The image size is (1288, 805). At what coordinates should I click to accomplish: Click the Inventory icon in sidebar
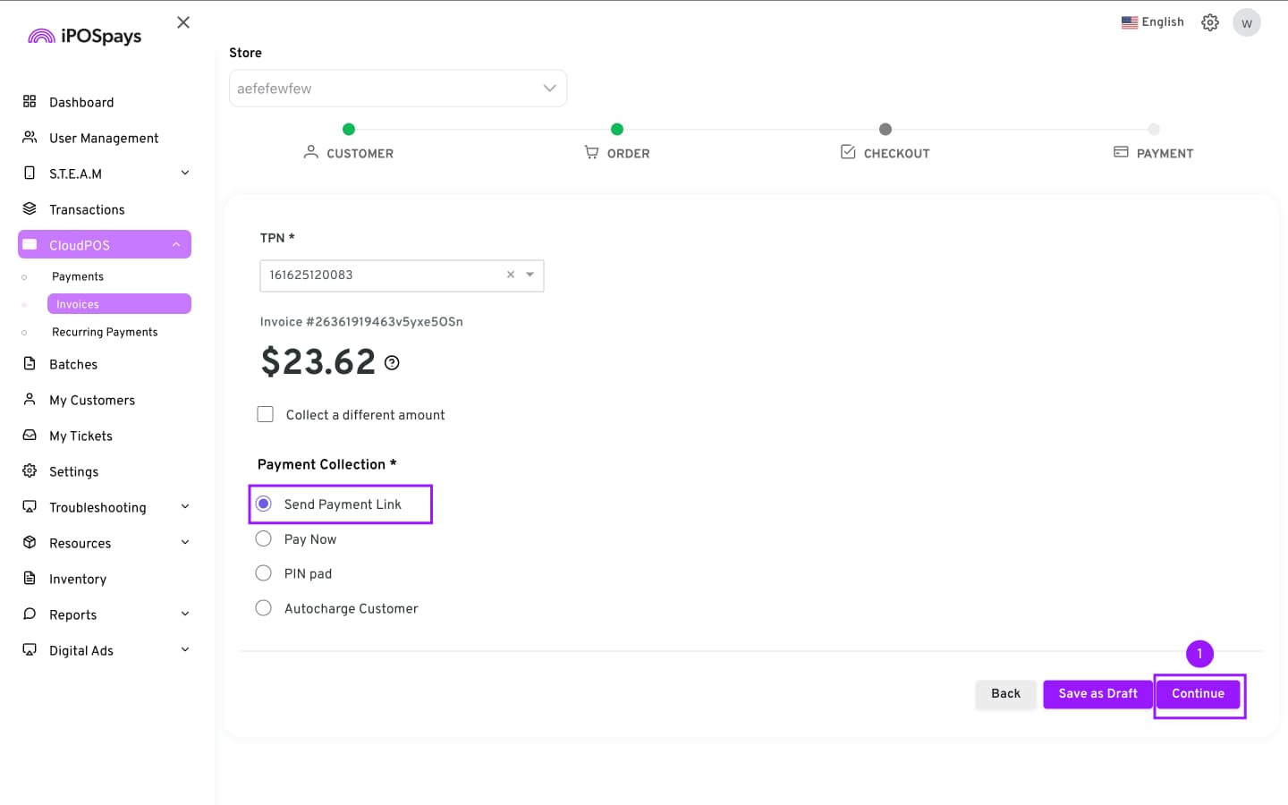30,579
